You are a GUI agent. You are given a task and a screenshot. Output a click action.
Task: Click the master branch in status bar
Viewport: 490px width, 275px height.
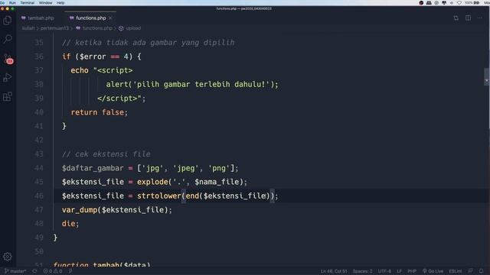click(x=15, y=271)
